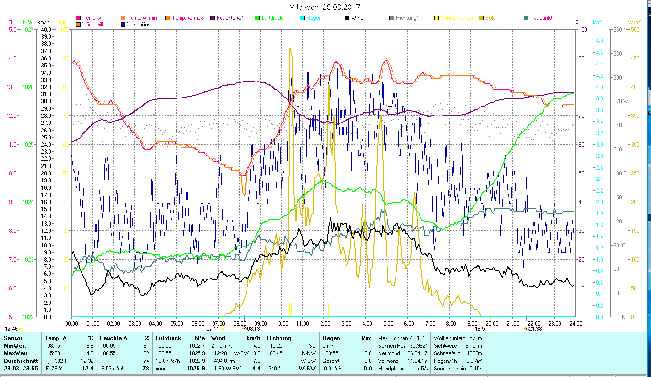Select the green Luftdruck* legend label
The image size is (651, 377).
(x=273, y=18)
